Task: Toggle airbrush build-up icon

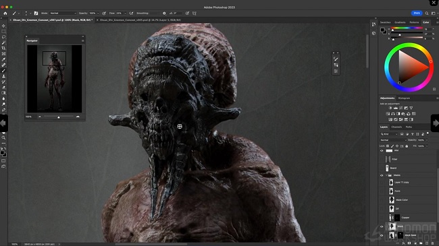Action: (131, 13)
